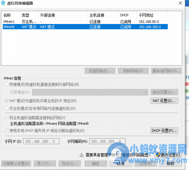Viewport: 189px width, 170px height.
Task: Click the warning triangle icon beside the admin notice
Action: pyautogui.click(x=82, y=155)
